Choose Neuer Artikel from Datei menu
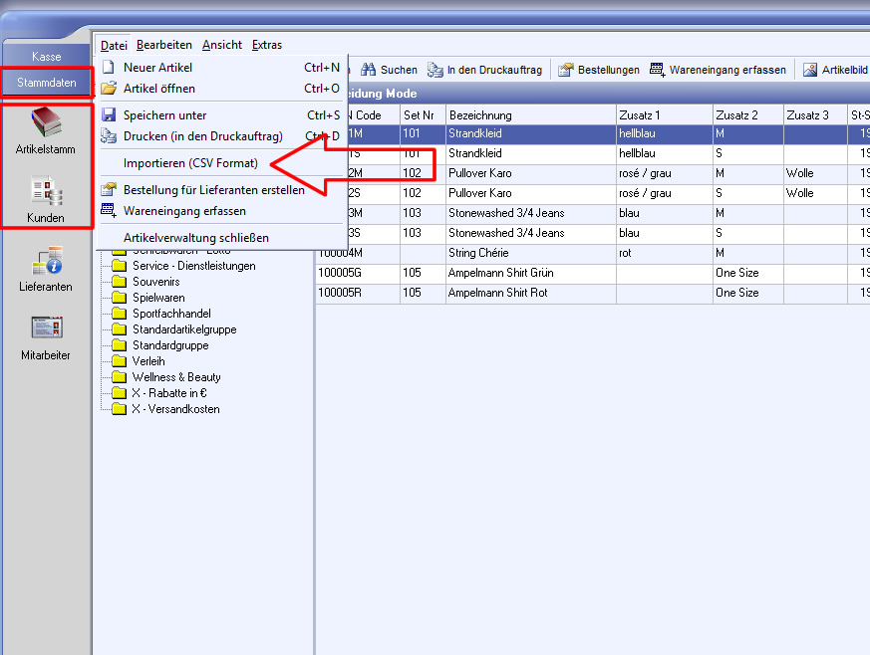The height and width of the screenshot is (655, 870). tap(157, 68)
